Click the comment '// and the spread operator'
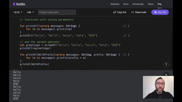Viewport: 182px width, 102px height. click(x=40, y=42)
